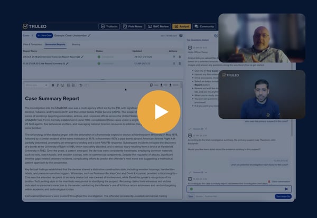This screenshot has height=218, width=317.
Task: Toggle bold formatting in the editor
Action: coord(53,86)
